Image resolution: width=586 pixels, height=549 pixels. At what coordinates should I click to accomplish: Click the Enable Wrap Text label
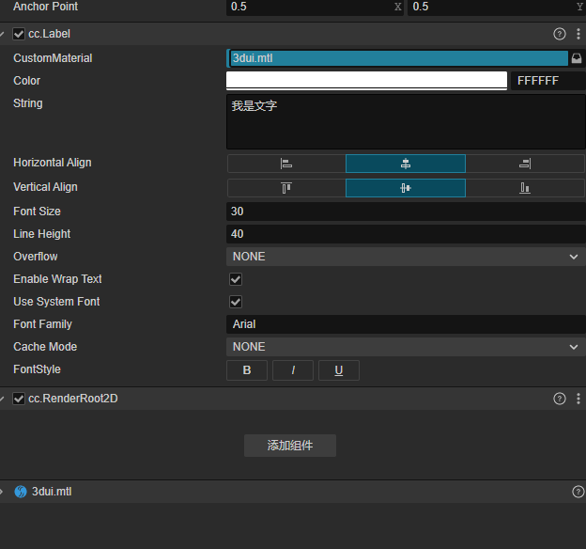pos(57,279)
